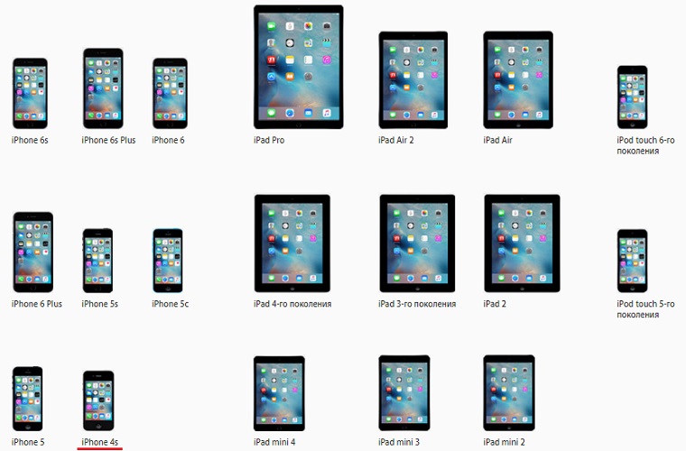Click the "iPhone 6" text label
This screenshot has height=451, width=686.
coord(168,141)
